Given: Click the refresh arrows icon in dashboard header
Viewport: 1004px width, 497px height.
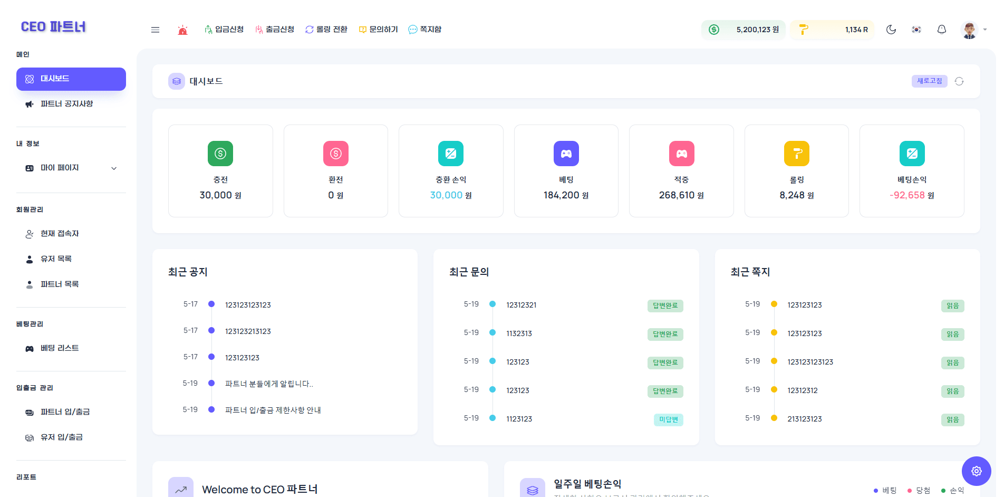Looking at the screenshot, I should (x=959, y=81).
